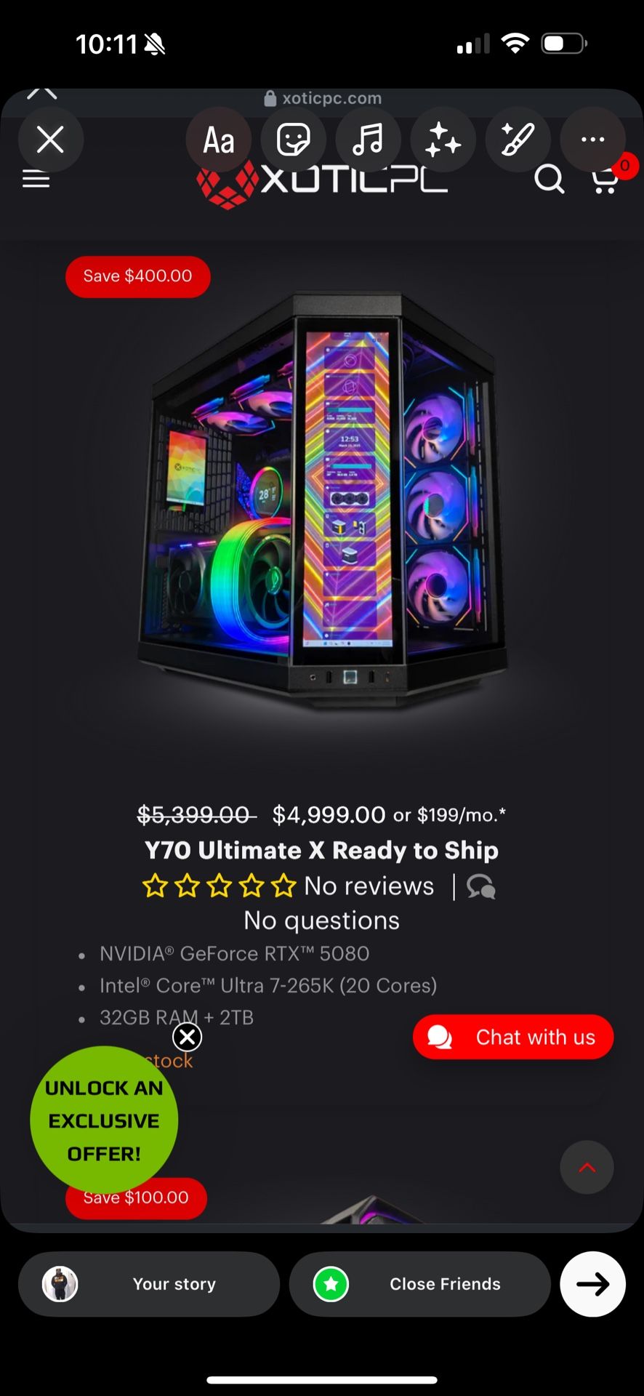Tap the red scroll-to-top chevron
644x1396 pixels.
(x=587, y=1168)
